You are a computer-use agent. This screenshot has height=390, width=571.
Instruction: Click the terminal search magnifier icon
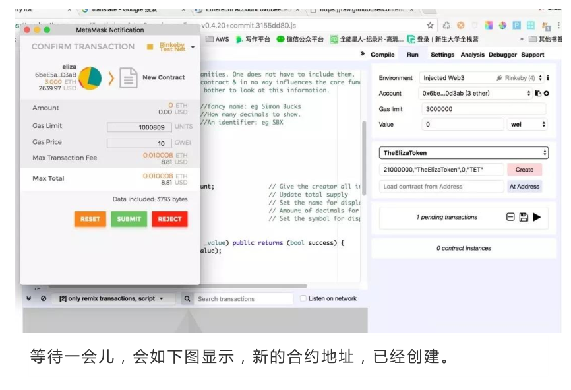(x=187, y=298)
